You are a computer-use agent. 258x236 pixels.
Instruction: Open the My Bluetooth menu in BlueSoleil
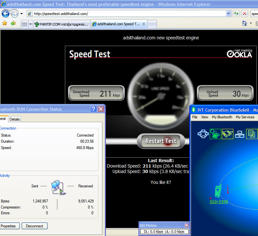click(222, 117)
